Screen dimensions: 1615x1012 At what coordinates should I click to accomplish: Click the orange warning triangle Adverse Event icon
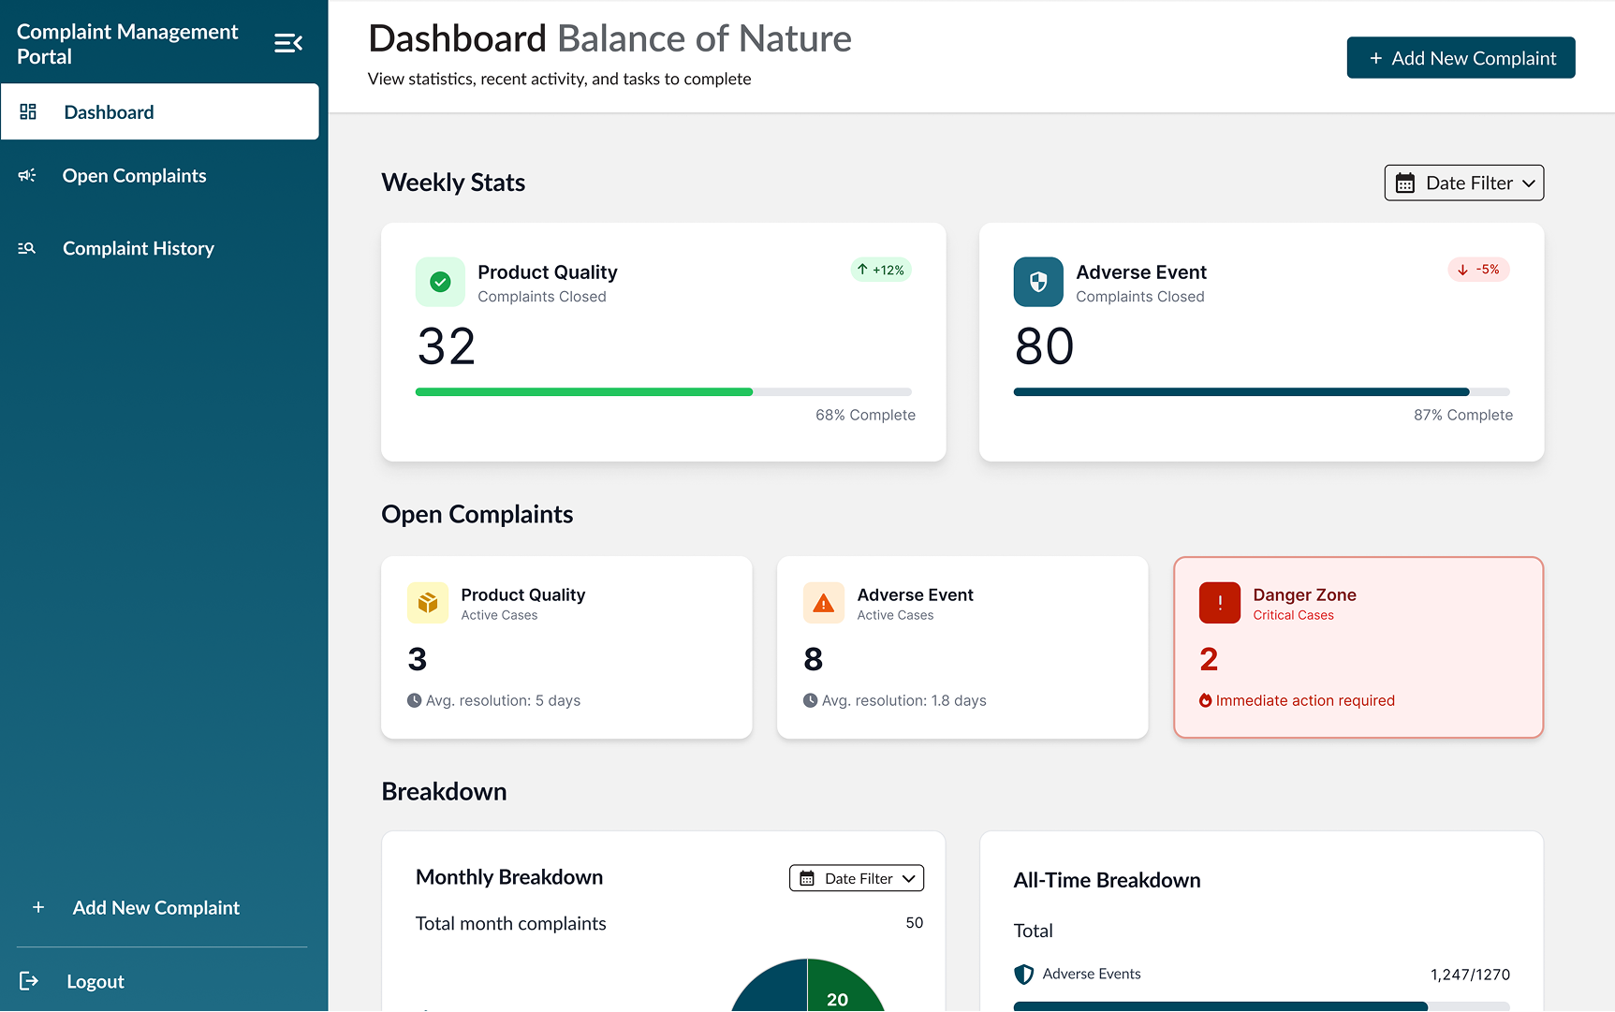823,603
